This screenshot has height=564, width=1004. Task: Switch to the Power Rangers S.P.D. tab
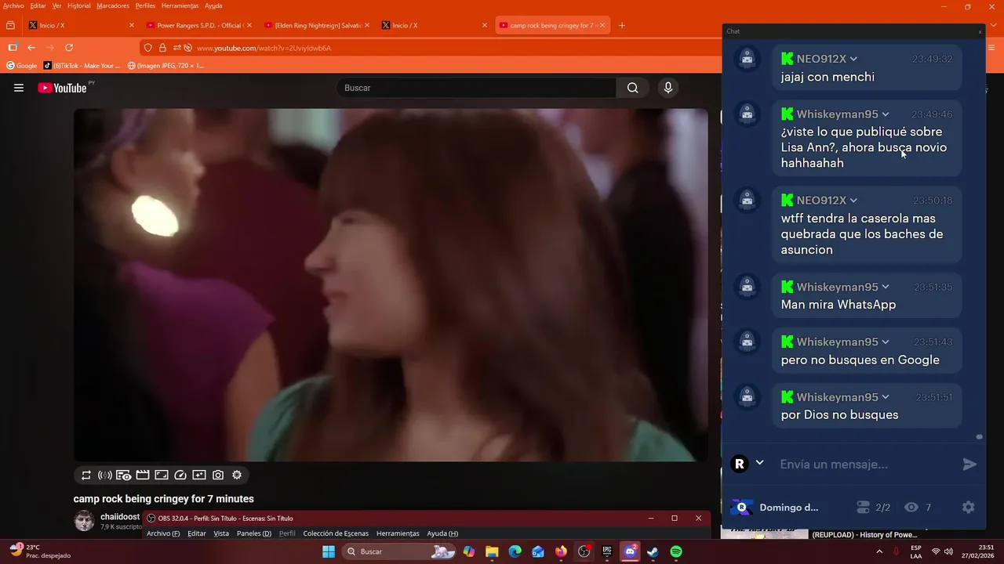[200, 25]
